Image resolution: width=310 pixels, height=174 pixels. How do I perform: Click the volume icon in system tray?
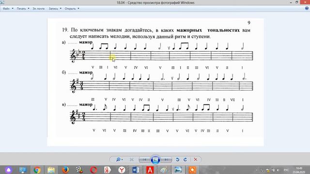click(278, 170)
